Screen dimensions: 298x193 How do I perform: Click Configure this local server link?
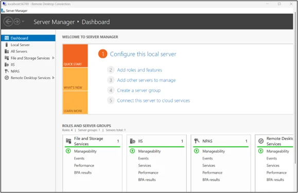point(143,54)
